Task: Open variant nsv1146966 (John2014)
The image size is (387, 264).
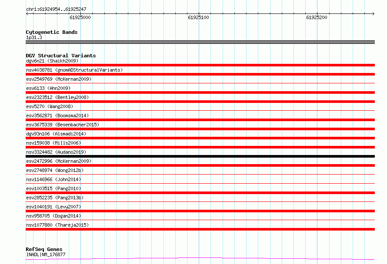Action: 53,179
